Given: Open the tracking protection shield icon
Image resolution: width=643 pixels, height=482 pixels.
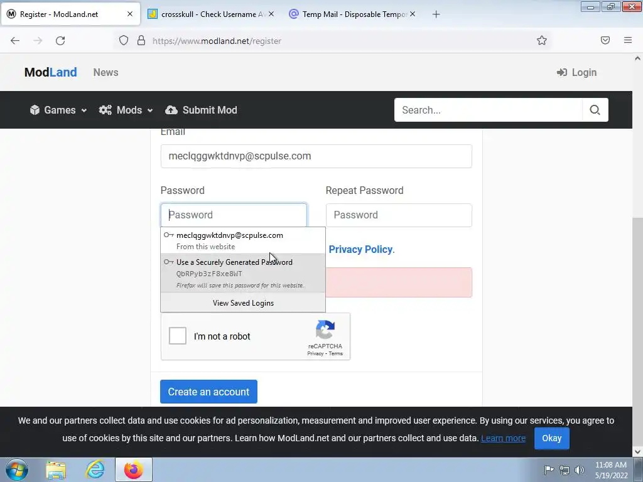Looking at the screenshot, I should point(124,41).
